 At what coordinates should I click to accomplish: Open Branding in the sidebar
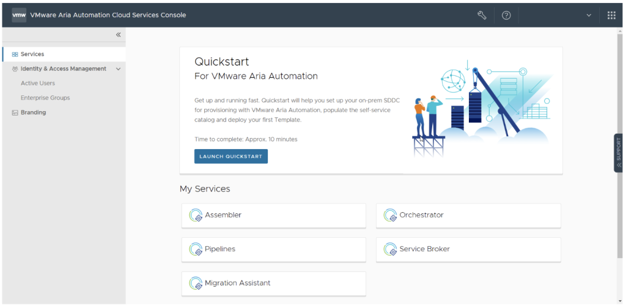(33, 112)
